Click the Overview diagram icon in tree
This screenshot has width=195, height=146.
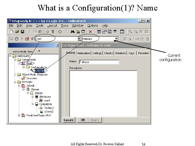coord(23,78)
